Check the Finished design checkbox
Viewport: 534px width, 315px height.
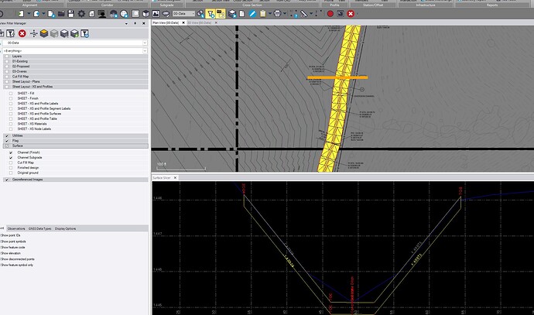[x=11, y=168]
